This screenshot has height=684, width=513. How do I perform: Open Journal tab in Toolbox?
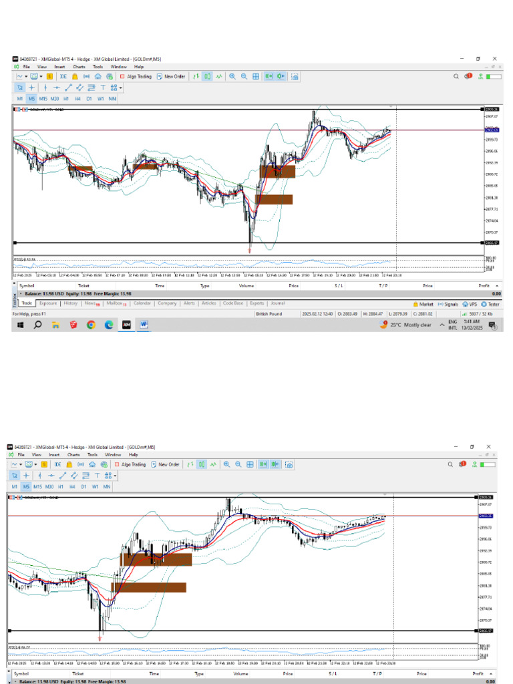[x=277, y=303]
